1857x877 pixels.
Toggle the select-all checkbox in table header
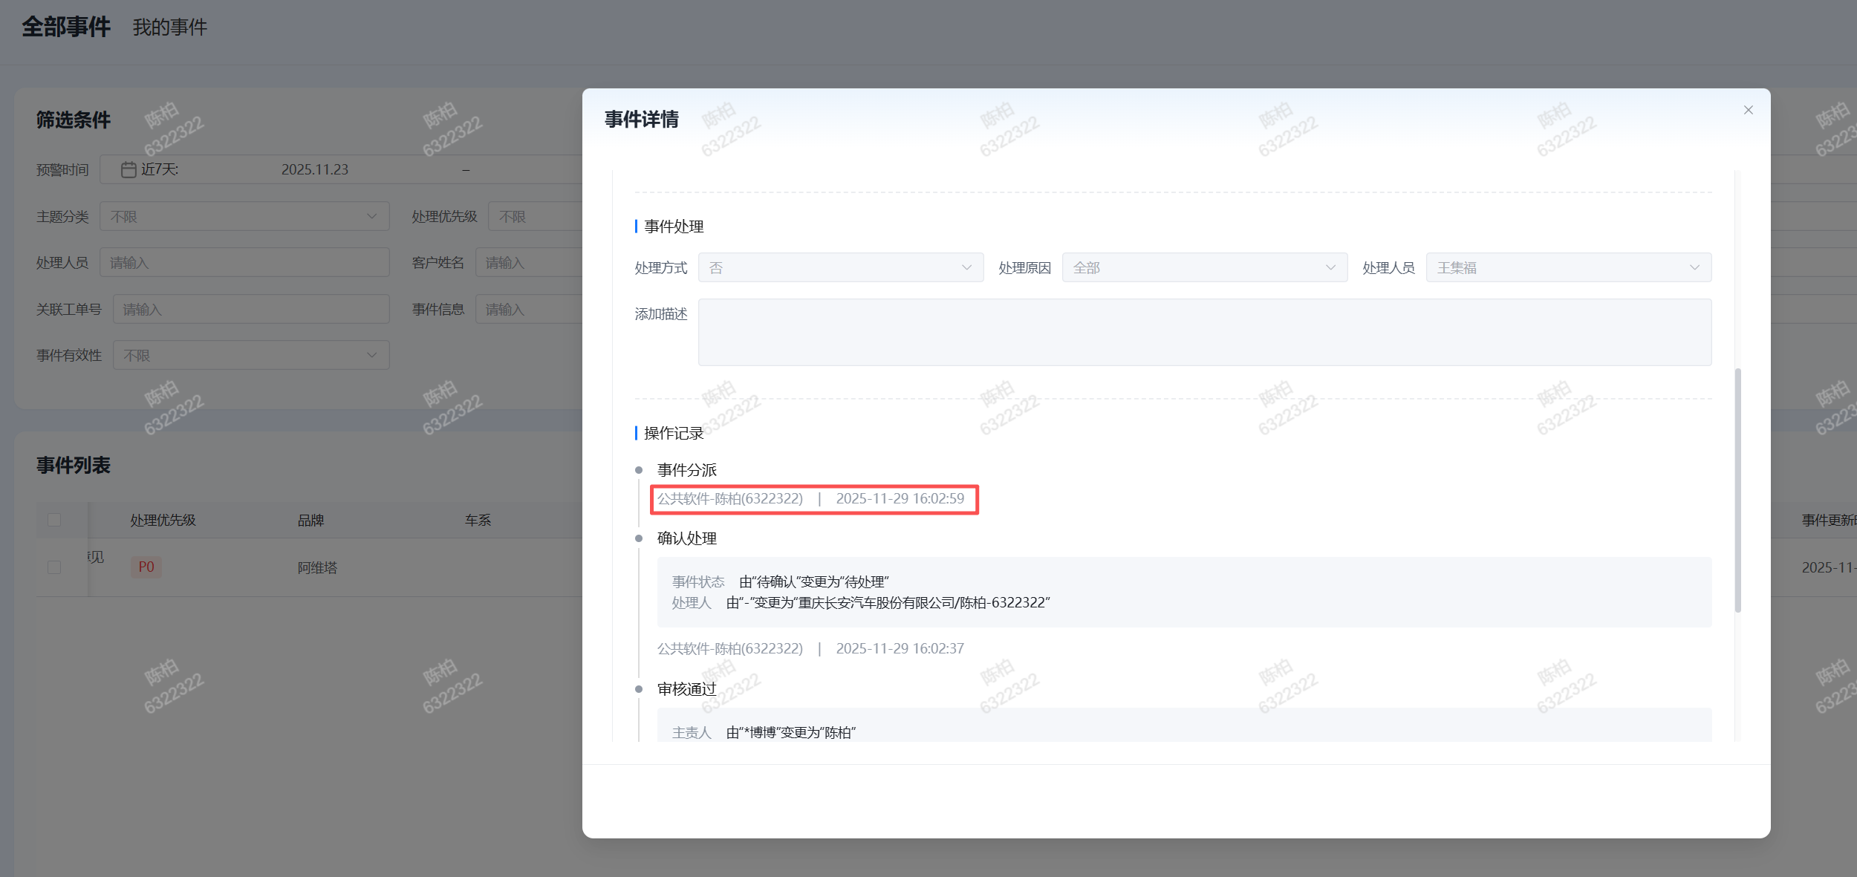(x=54, y=520)
